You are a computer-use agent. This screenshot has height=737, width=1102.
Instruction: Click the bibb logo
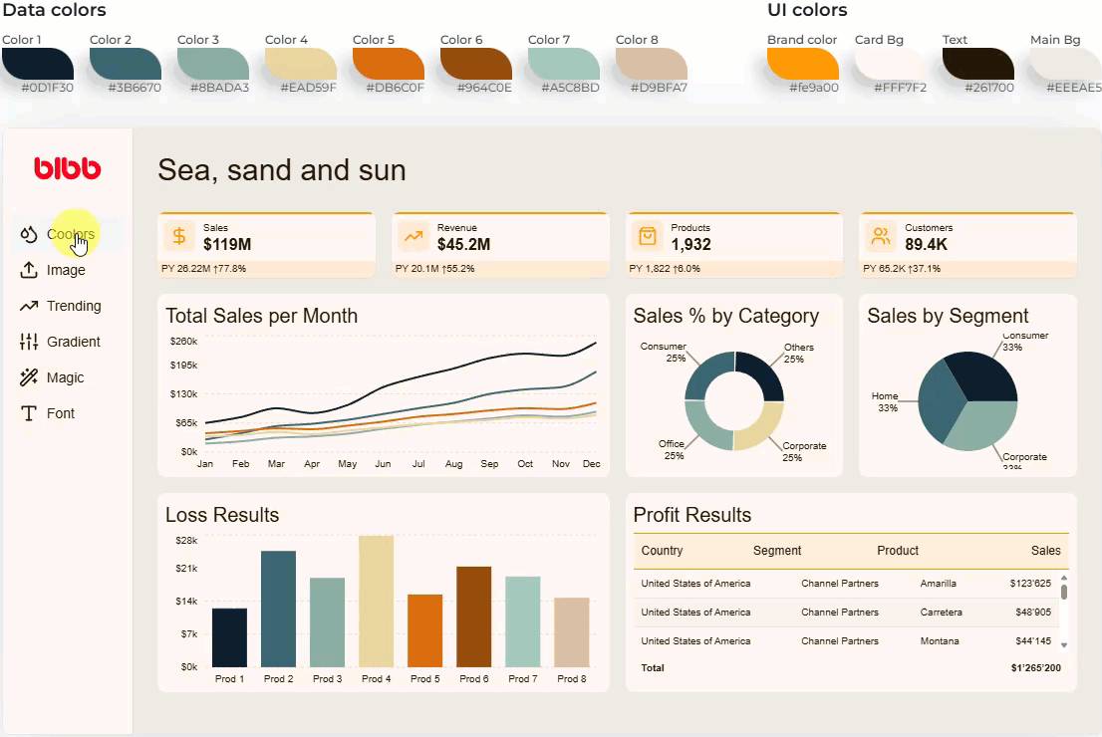pyautogui.click(x=67, y=169)
